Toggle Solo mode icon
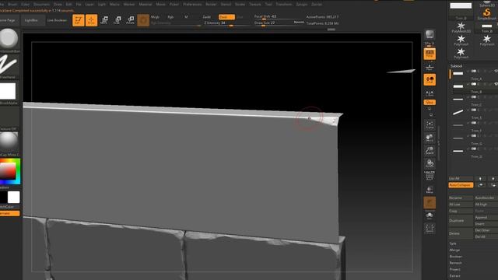The image size is (498, 280). point(430,215)
